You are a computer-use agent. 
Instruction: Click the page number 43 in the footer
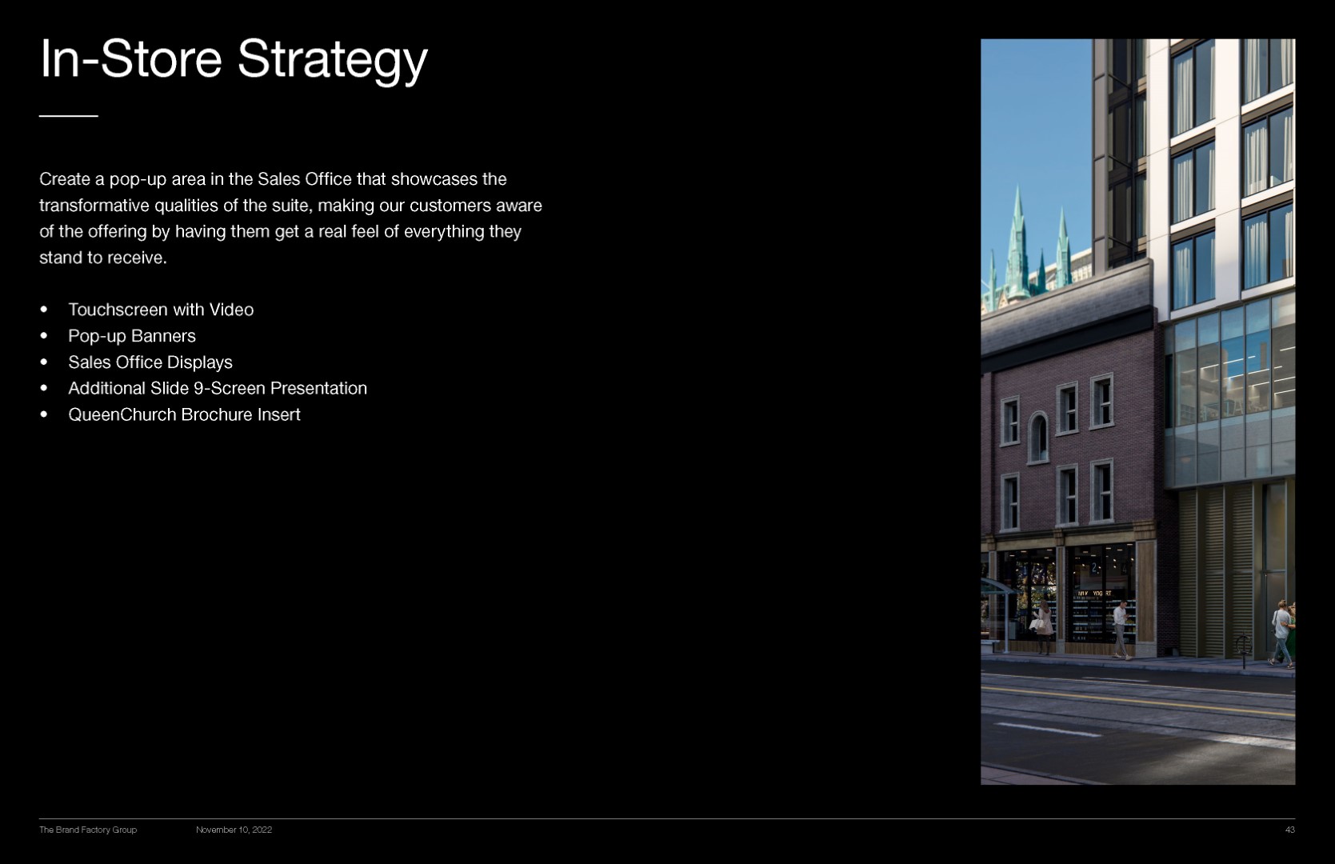(x=1289, y=830)
